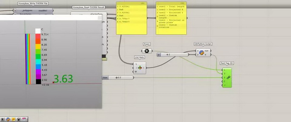Click the yellow panel listing 3.628361 values

[131, 18]
